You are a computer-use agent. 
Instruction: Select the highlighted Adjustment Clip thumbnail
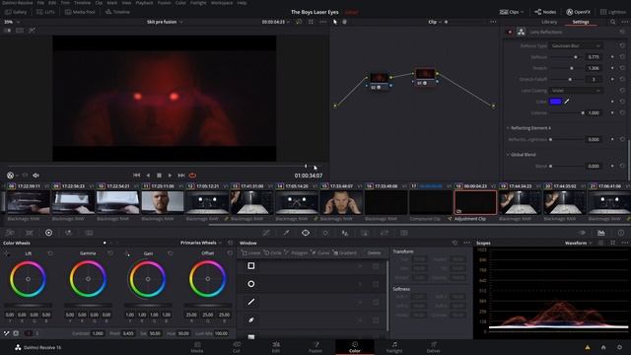click(475, 202)
